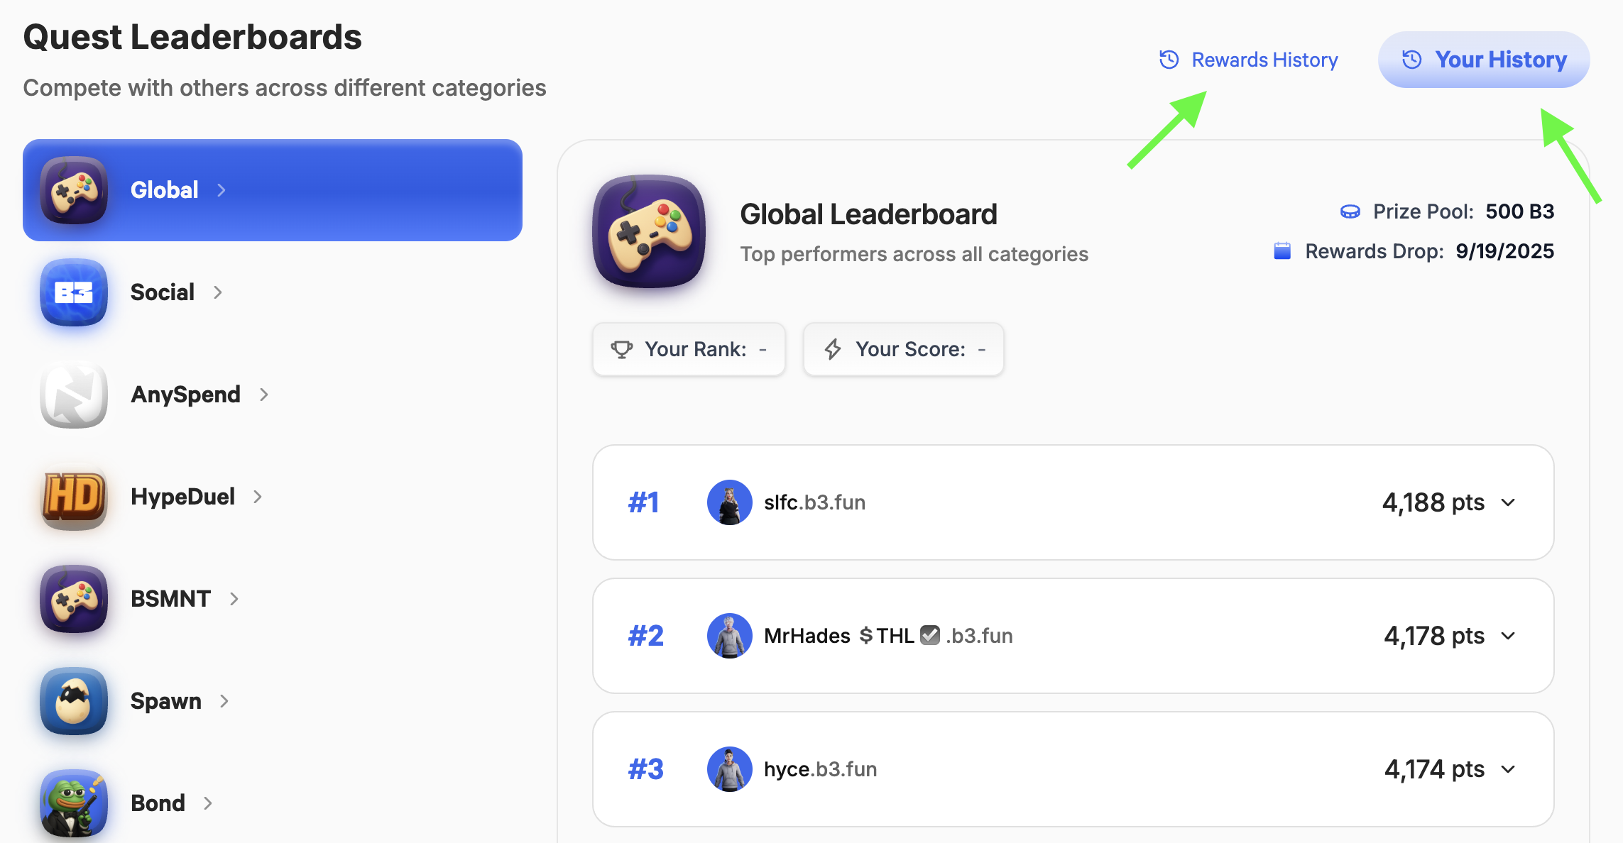The image size is (1623, 843).
Task: Click the AnySpend category icon
Action: [x=74, y=395]
